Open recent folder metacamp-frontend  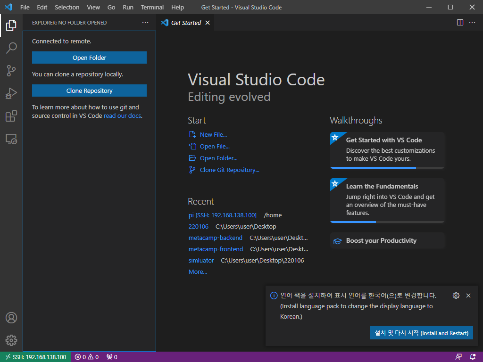click(x=216, y=249)
